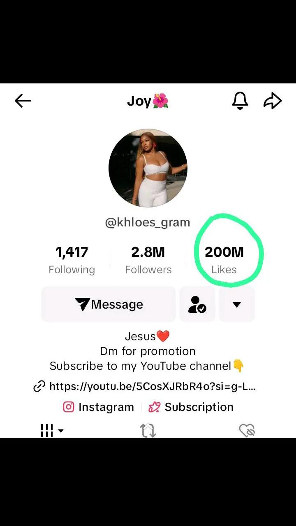Tap the back arrow

[23, 101]
